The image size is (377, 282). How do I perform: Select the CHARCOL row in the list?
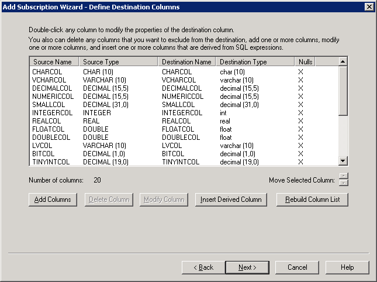47,71
